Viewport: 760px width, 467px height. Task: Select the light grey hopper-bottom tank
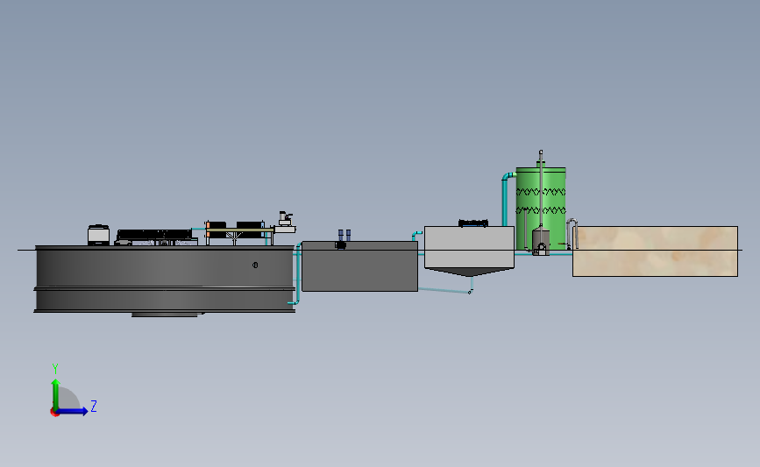(x=469, y=251)
